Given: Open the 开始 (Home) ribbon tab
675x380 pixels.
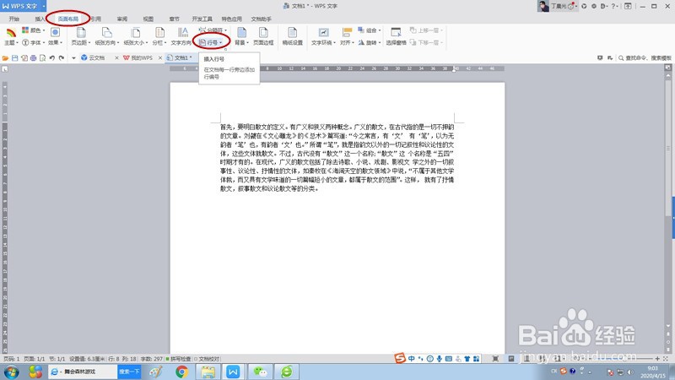Looking at the screenshot, I should 14,19.
